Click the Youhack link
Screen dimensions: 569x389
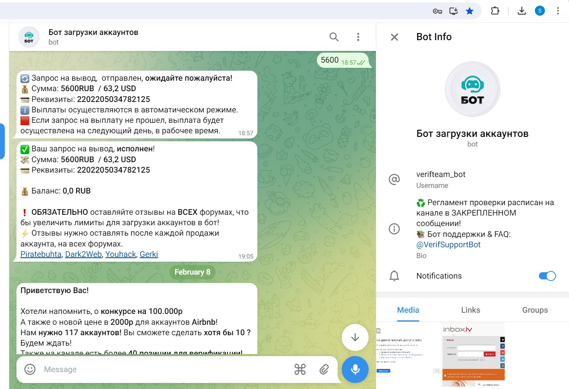(121, 254)
